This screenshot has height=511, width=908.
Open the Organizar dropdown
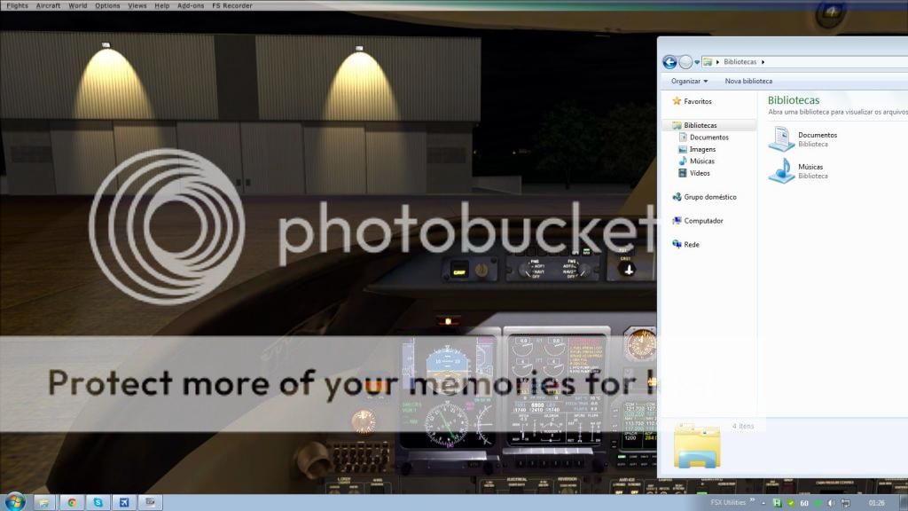pos(689,81)
